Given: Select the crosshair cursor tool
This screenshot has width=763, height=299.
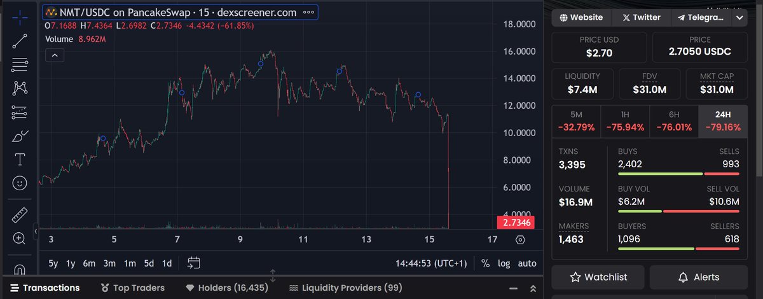Looking at the screenshot, I should coord(20,18).
